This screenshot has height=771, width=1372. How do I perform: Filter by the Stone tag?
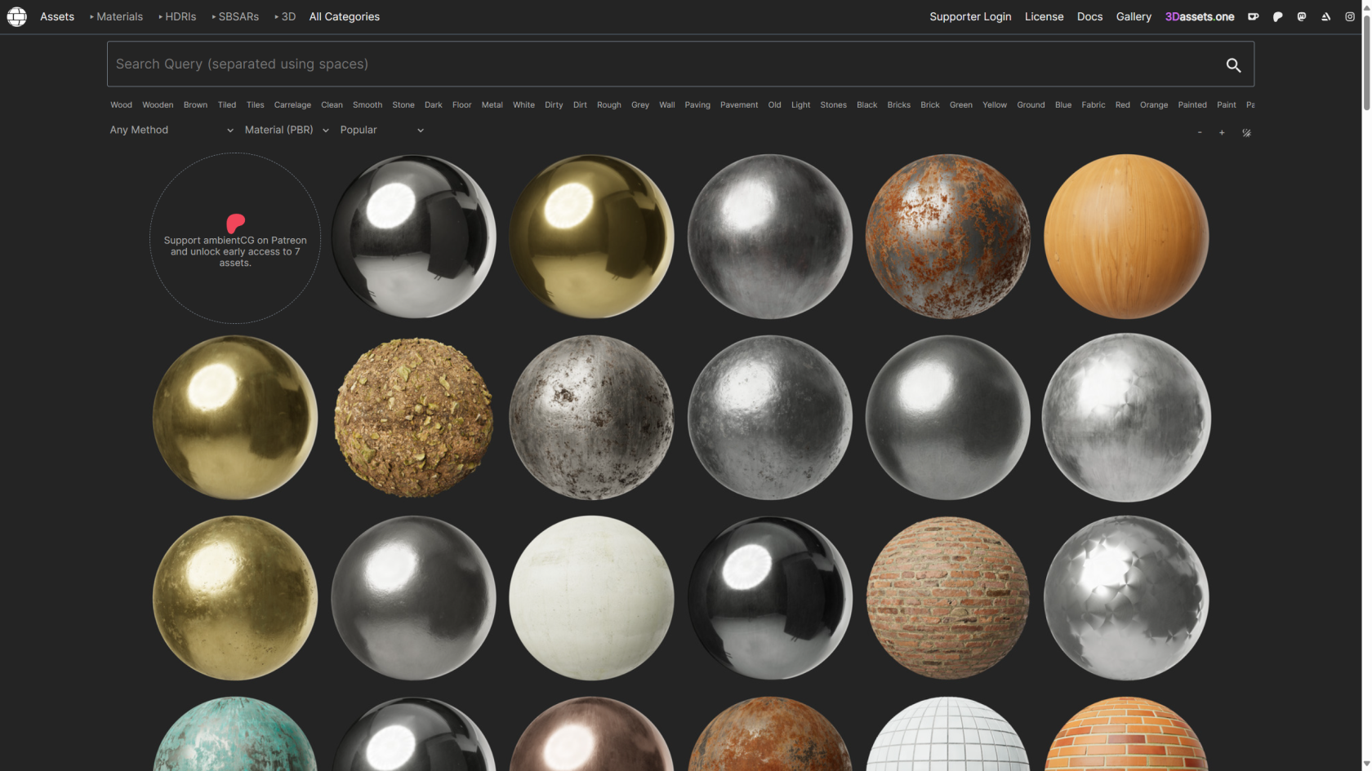pos(403,104)
